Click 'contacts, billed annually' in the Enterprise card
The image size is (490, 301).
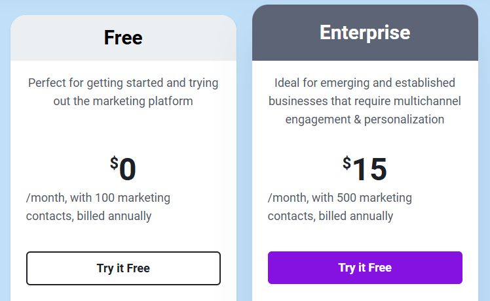tap(331, 216)
